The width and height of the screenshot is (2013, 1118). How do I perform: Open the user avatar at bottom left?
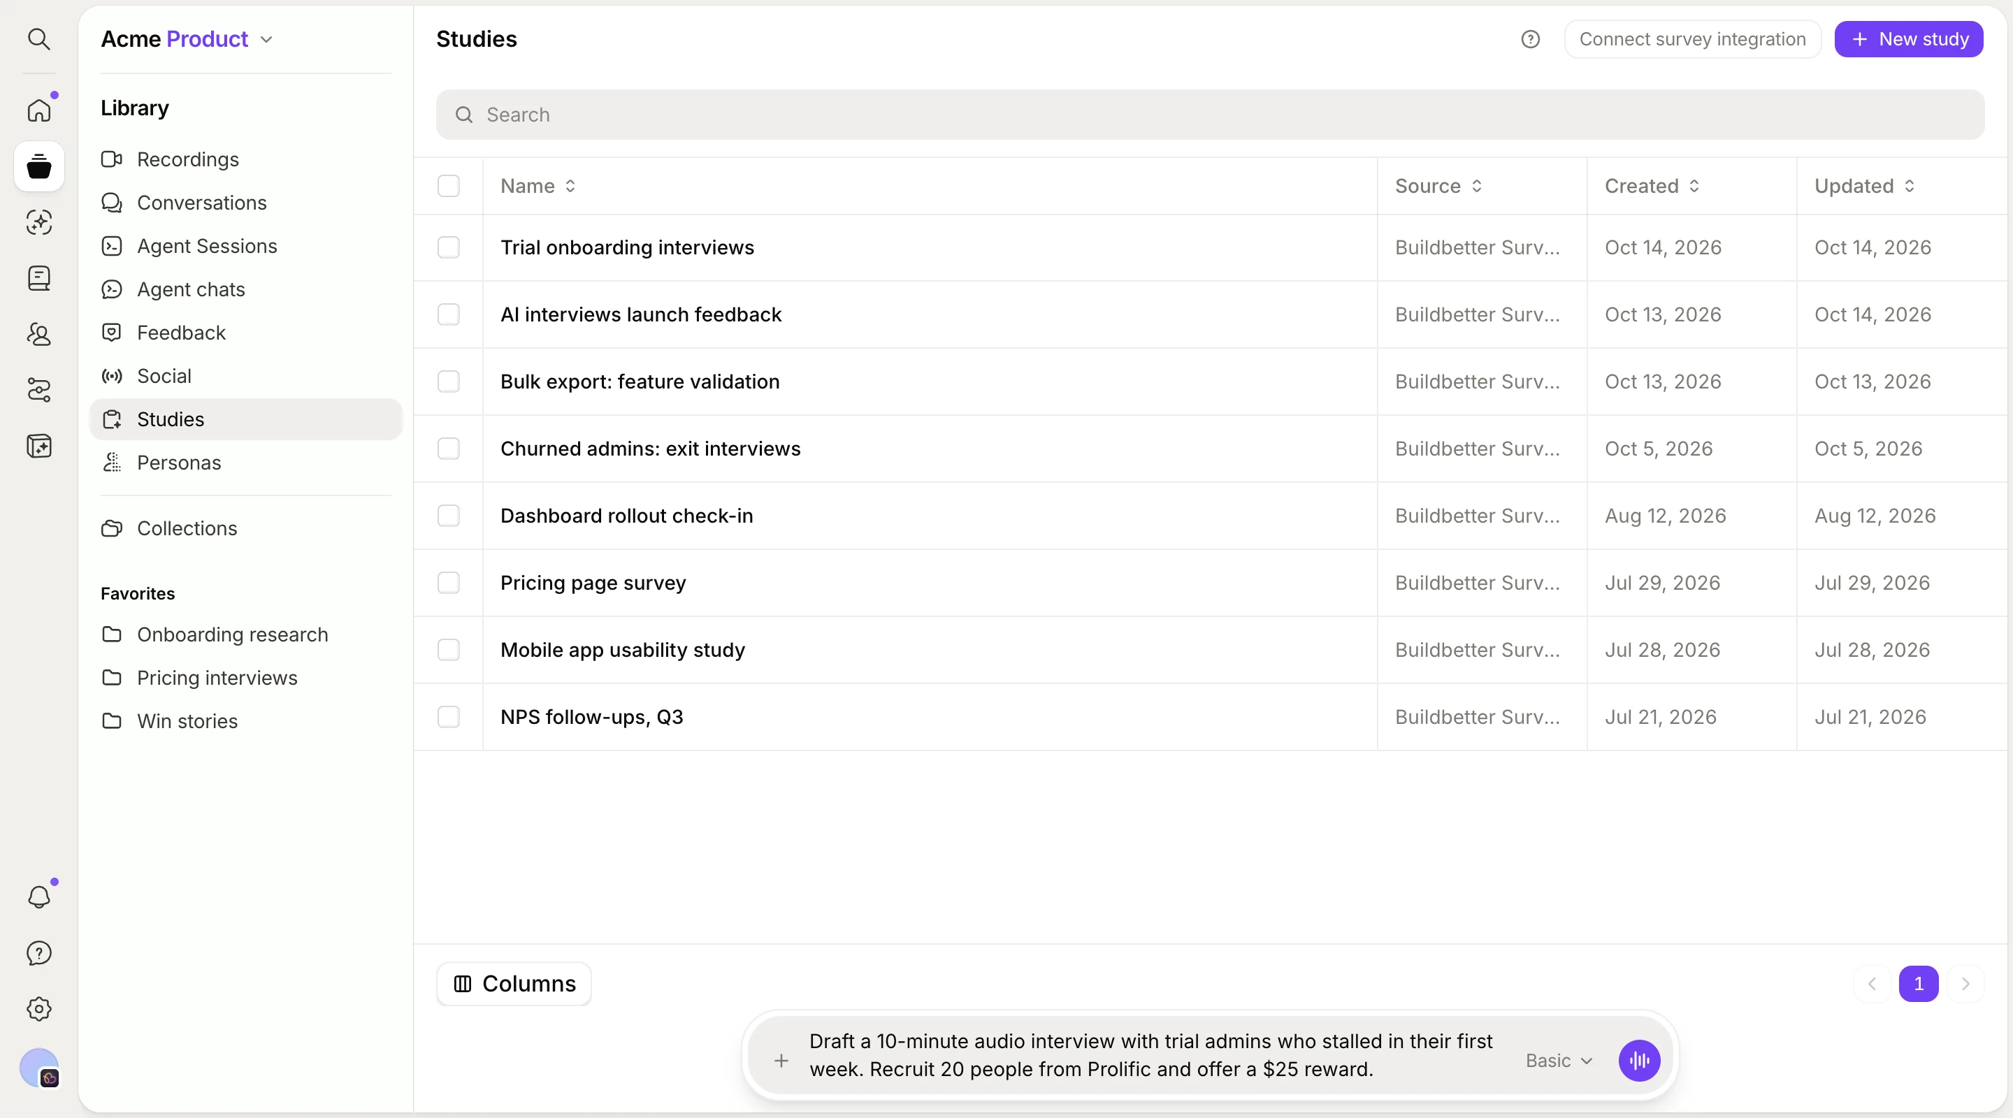pos(39,1068)
